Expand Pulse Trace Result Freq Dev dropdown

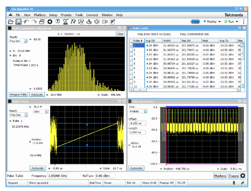point(26,115)
